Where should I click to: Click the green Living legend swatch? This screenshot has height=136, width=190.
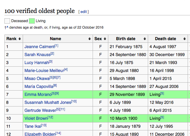(32, 21)
